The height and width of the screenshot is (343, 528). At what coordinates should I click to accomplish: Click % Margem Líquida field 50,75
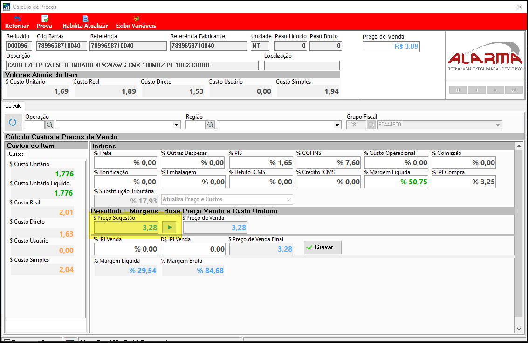coord(396,182)
